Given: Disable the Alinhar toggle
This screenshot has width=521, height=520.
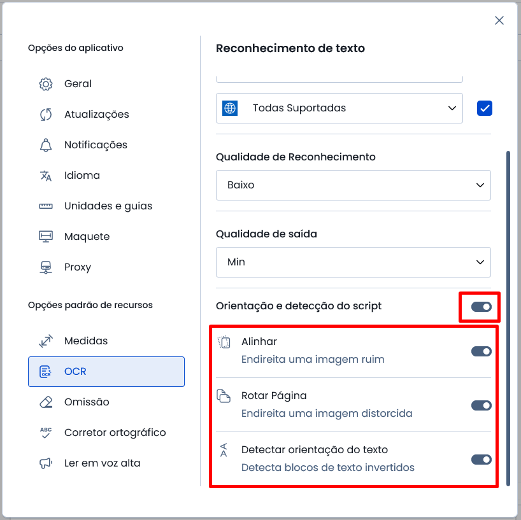Looking at the screenshot, I should [x=481, y=351].
